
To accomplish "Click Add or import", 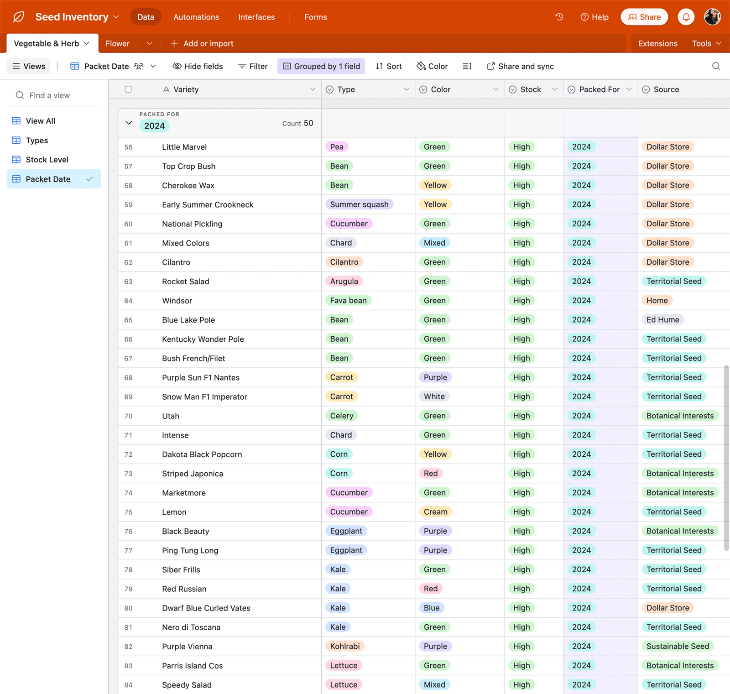I will tap(202, 43).
